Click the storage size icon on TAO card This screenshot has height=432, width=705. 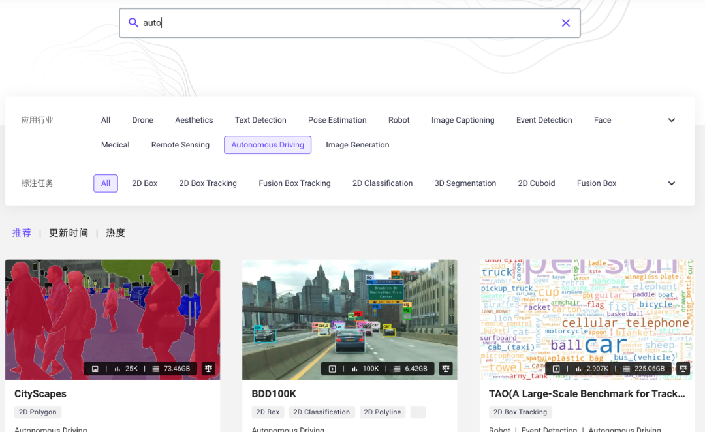[x=625, y=369]
